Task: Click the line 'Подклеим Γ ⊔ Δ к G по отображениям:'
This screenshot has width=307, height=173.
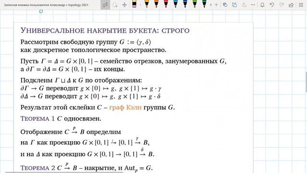Action: [x=81, y=80]
